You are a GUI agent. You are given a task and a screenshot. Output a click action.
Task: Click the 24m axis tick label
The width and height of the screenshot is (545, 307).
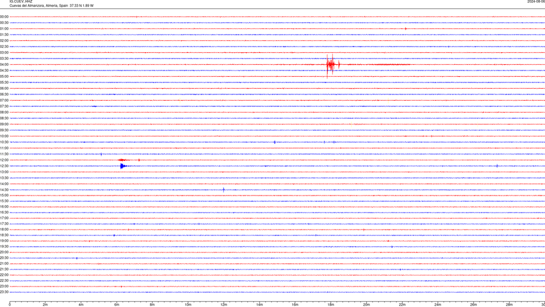(438, 305)
